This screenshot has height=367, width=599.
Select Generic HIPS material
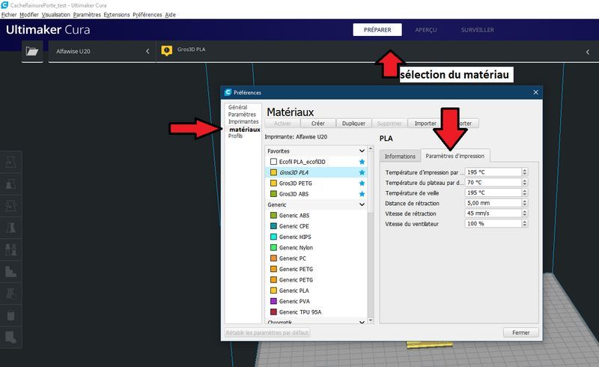[x=316, y=237]
